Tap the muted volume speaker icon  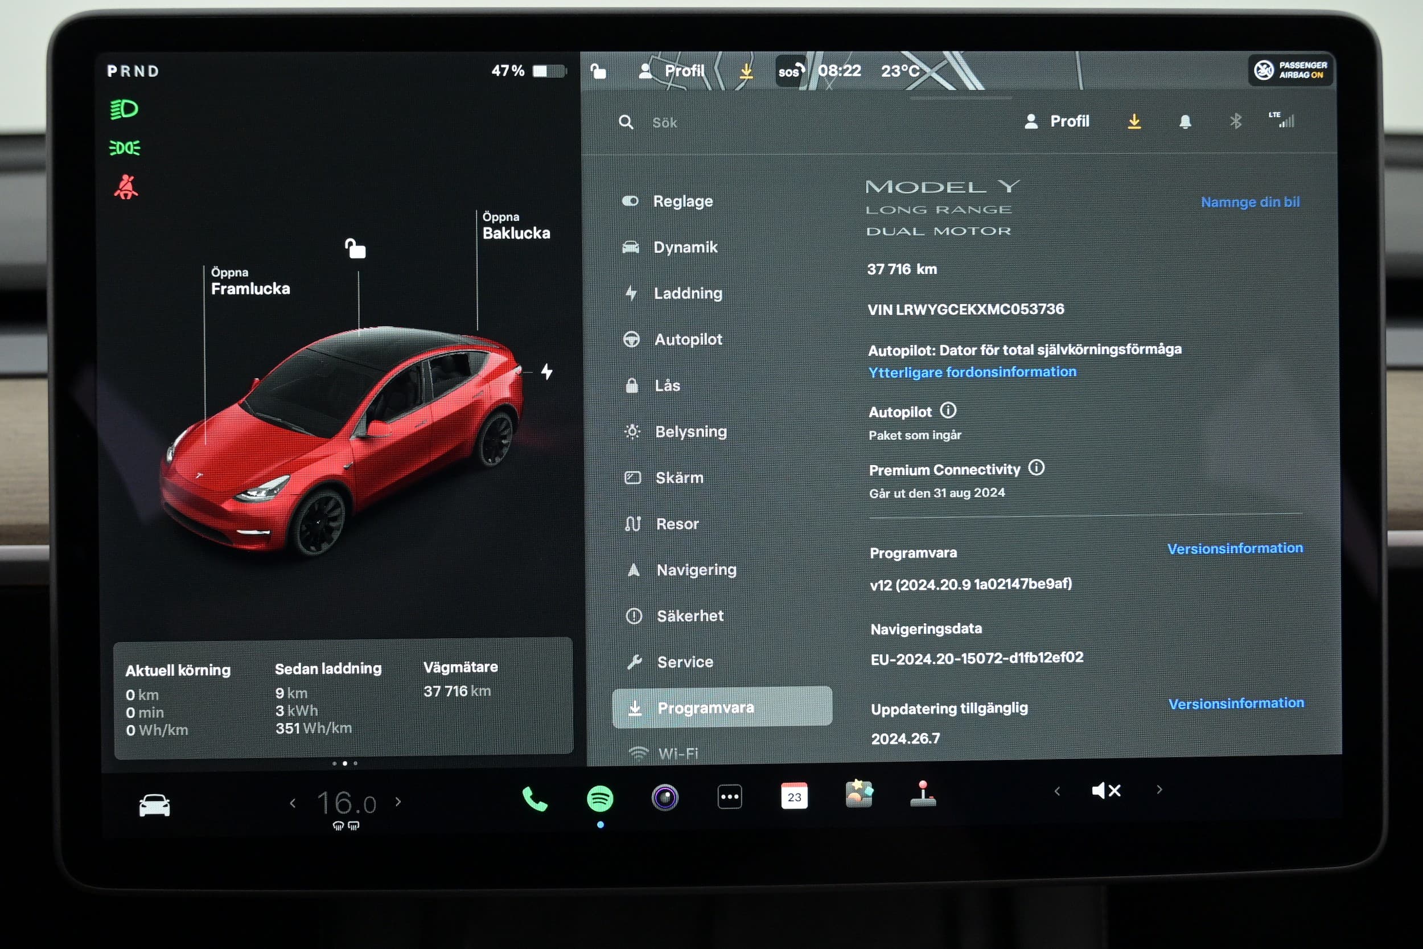pos(1106,790)
